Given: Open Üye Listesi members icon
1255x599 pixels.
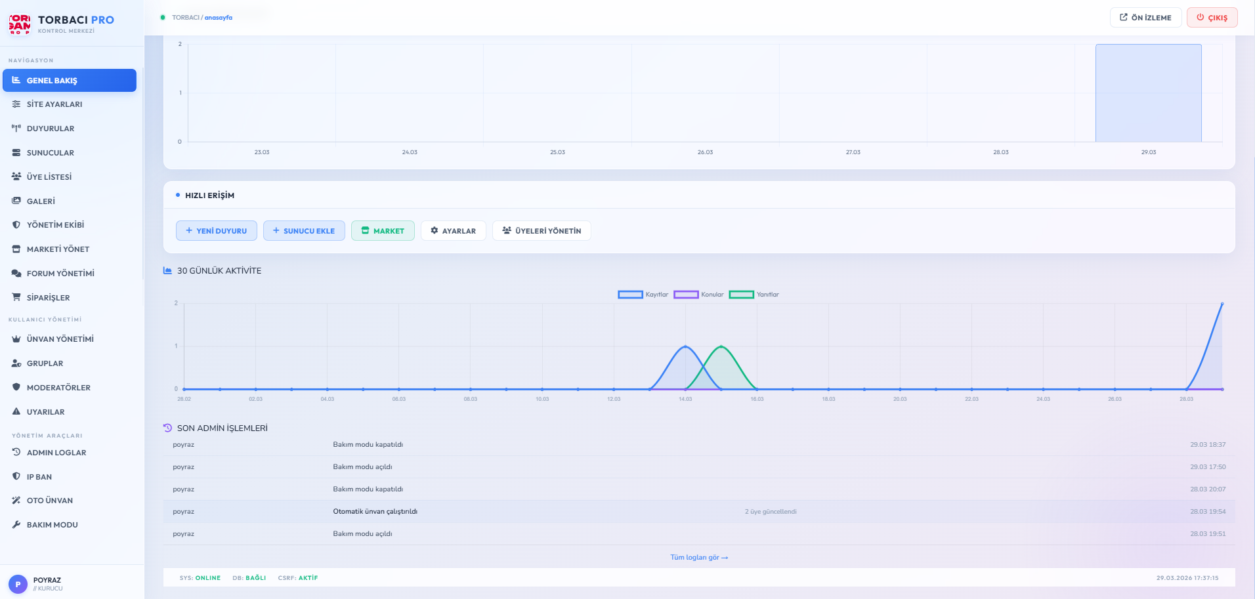Looking at the screenshot, I should pos(16,176).
